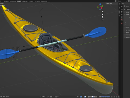Click the bright green Y axis gizmo ball

(103, 6)
